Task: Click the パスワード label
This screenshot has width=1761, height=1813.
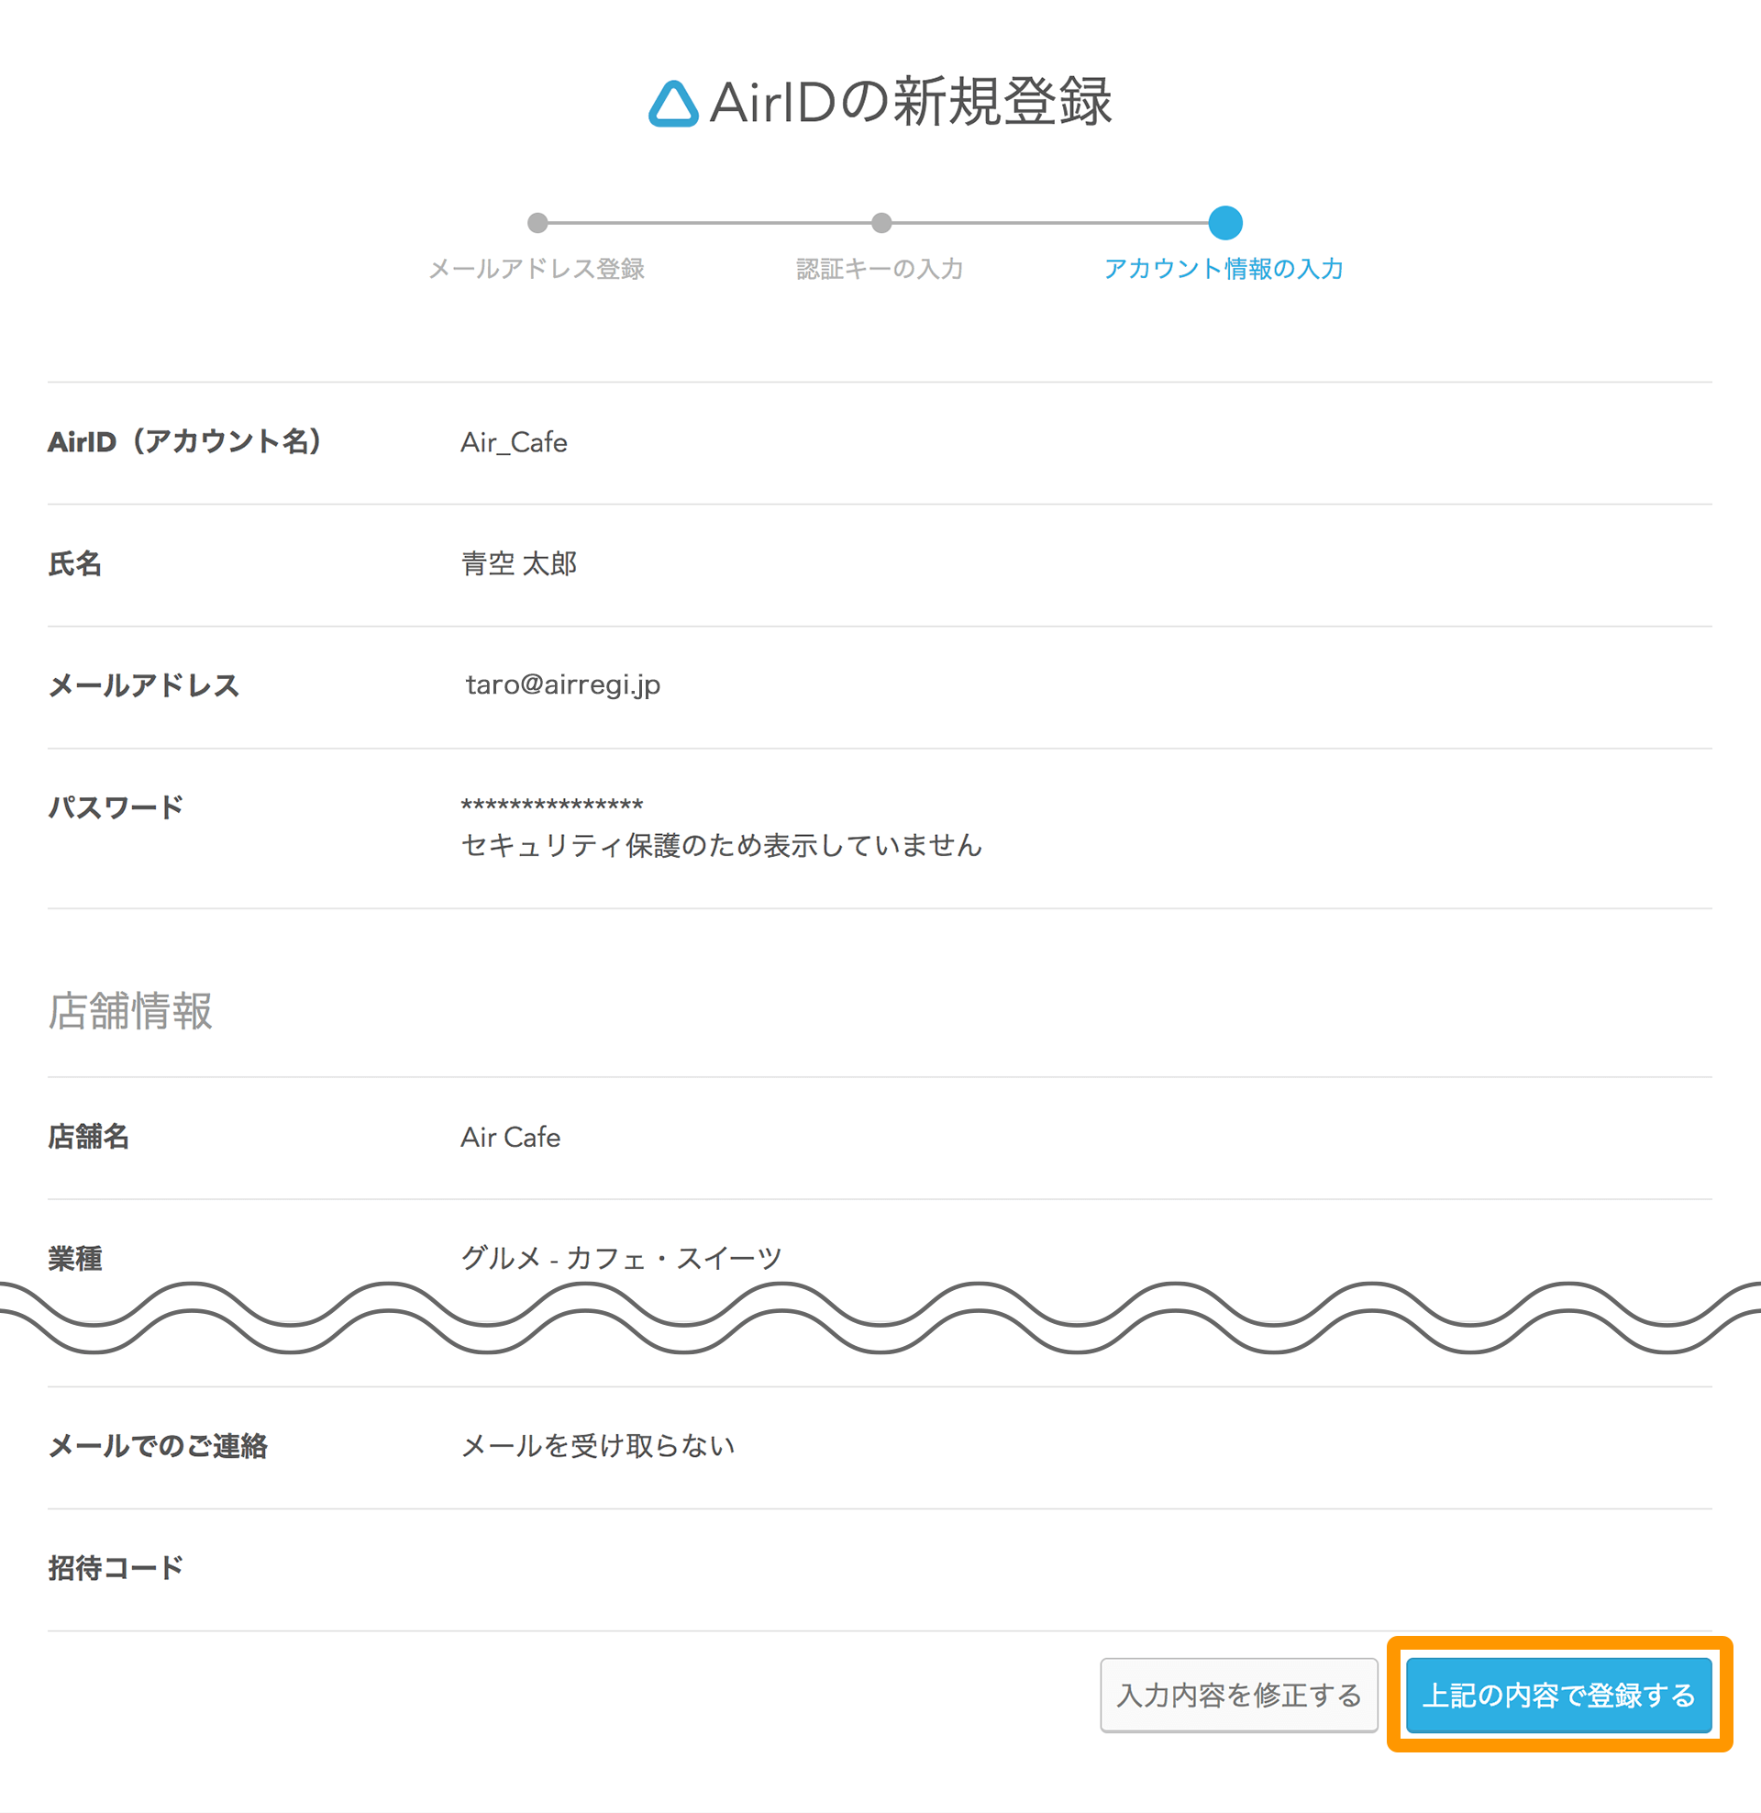Action: point(116,807)
